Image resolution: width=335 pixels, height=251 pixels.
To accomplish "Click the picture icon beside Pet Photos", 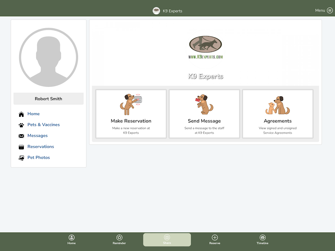I will [21, 158].
